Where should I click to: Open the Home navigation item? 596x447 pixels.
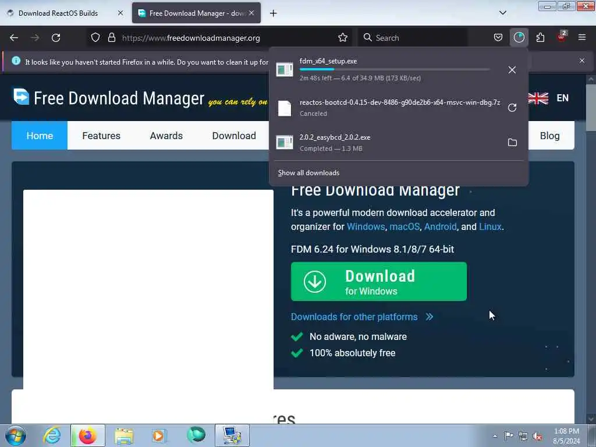pos(40,136)
